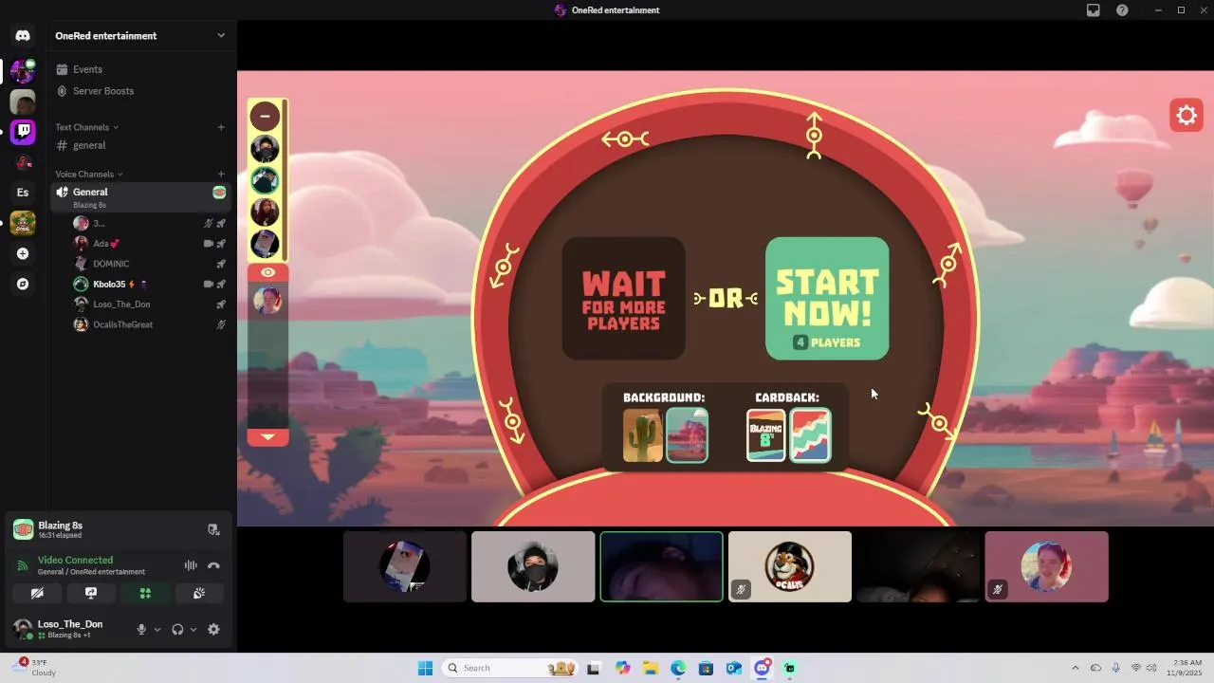Open Loso_The_Don user profile panel
The width and height of the screenshot is (1214, 683).
pos(68,629)
